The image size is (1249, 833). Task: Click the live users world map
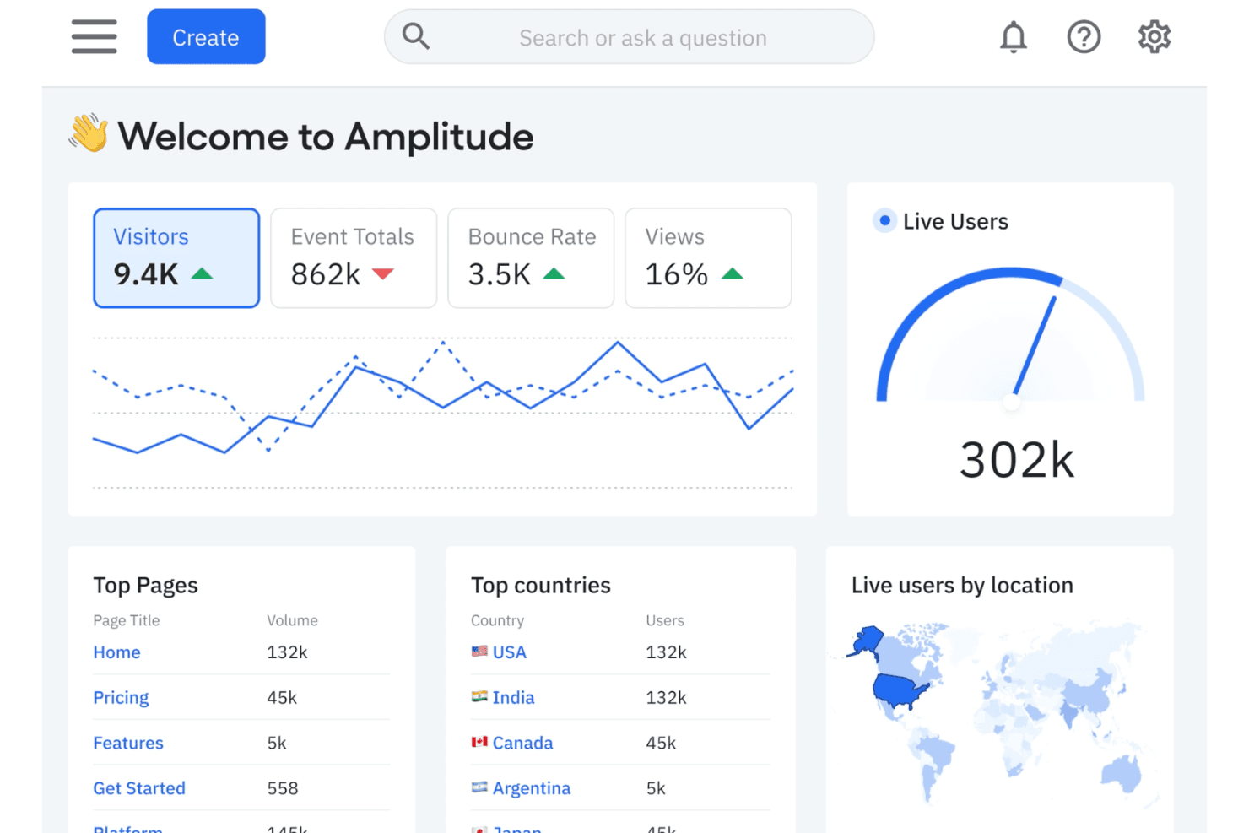point(999,713)
